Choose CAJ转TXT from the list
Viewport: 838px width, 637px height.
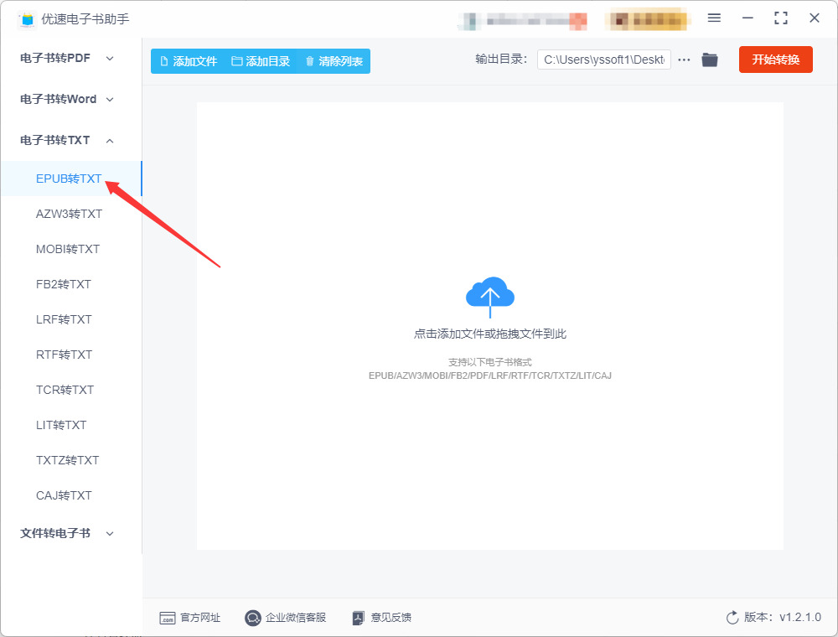coord(64,495)
